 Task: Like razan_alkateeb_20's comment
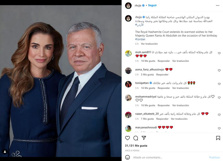tap(219, 115)
